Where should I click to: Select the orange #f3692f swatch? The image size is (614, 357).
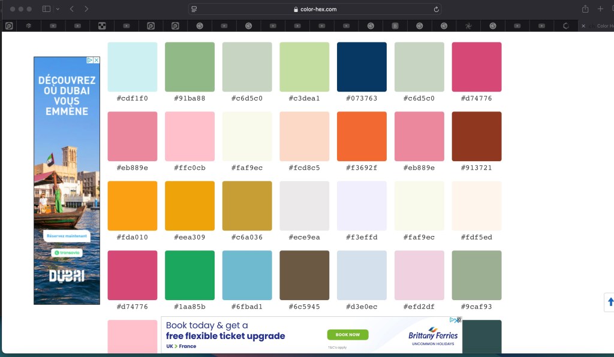click(362, 137)
